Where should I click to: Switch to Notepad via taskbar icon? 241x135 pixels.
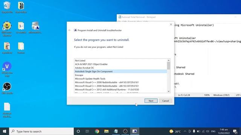click(116, 131)
